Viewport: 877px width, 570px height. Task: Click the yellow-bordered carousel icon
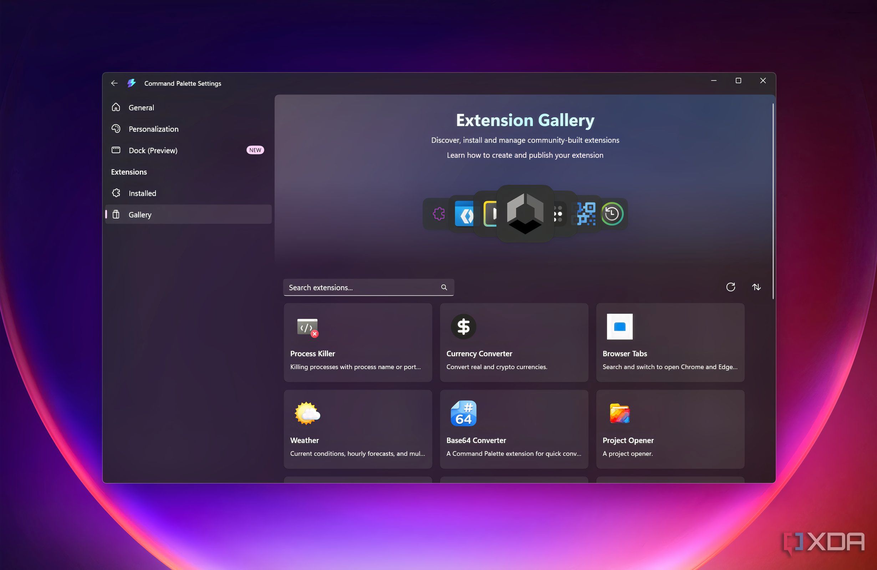[490, 214]
